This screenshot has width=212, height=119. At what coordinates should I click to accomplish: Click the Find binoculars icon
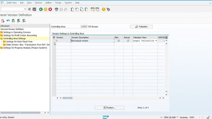(x=61, y=9)
